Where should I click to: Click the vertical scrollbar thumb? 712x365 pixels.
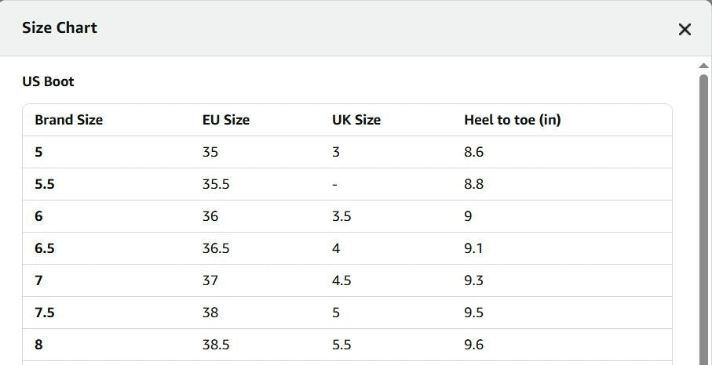click(x=703, y=219)
